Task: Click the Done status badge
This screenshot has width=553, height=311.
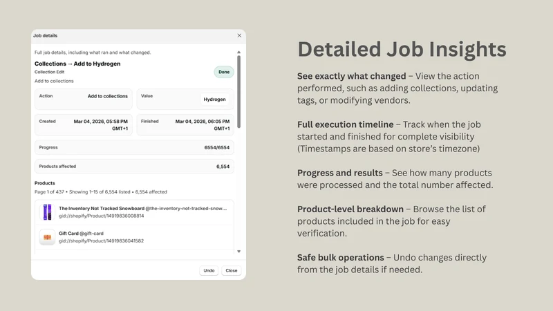Action: tap(224, 72)
